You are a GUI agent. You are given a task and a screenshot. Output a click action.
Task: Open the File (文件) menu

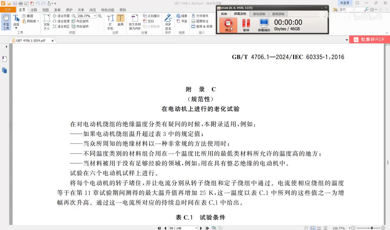(8, 10)
